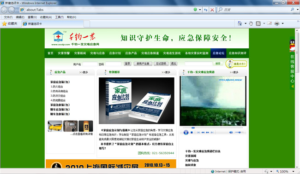Viewport: 300px width, 174px height.
Task: Rewind the video player
Action: 203,133
